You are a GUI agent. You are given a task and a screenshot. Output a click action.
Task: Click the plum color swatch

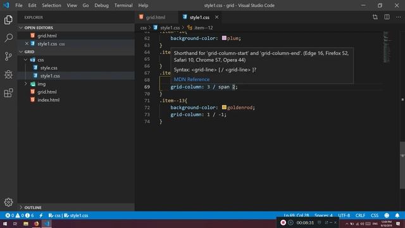pos(224,38)
